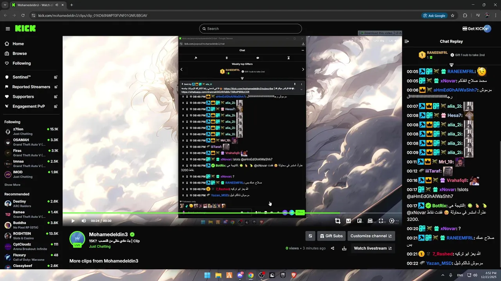Click Ask Google in address bar
This screenshot has height=281, width=501.
(x=434, y=16)
